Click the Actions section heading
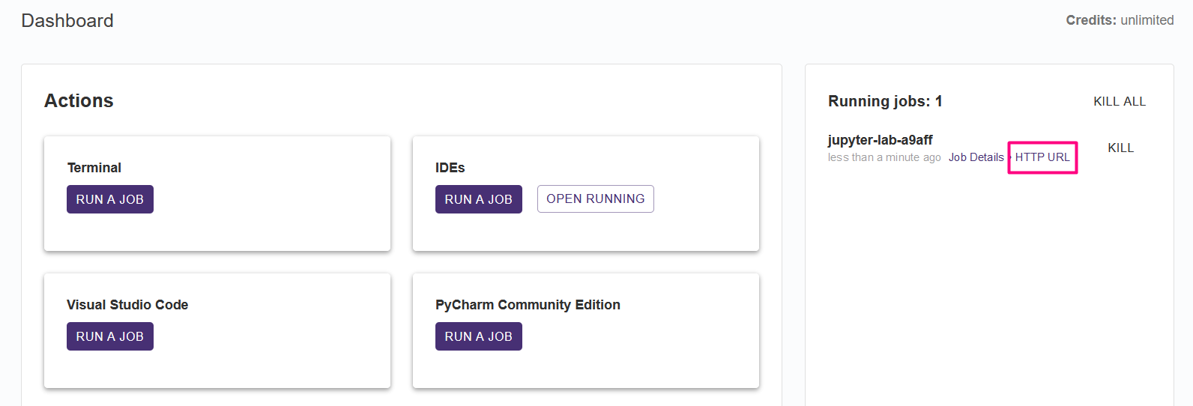1193x406 pixels. pyautogui.click(x=79, y=100)
